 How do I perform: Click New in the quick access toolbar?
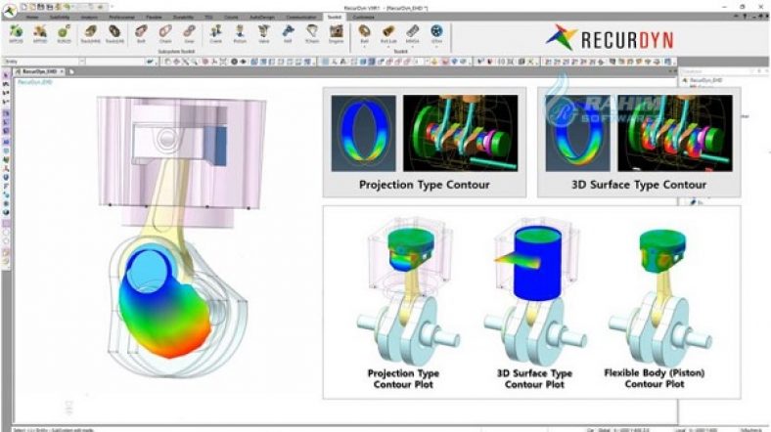click(23, 8)
